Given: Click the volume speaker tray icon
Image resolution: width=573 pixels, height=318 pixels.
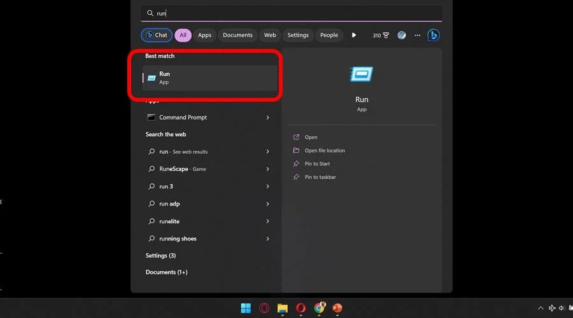Looking at the screenshot, I should (x=562, y=308).
